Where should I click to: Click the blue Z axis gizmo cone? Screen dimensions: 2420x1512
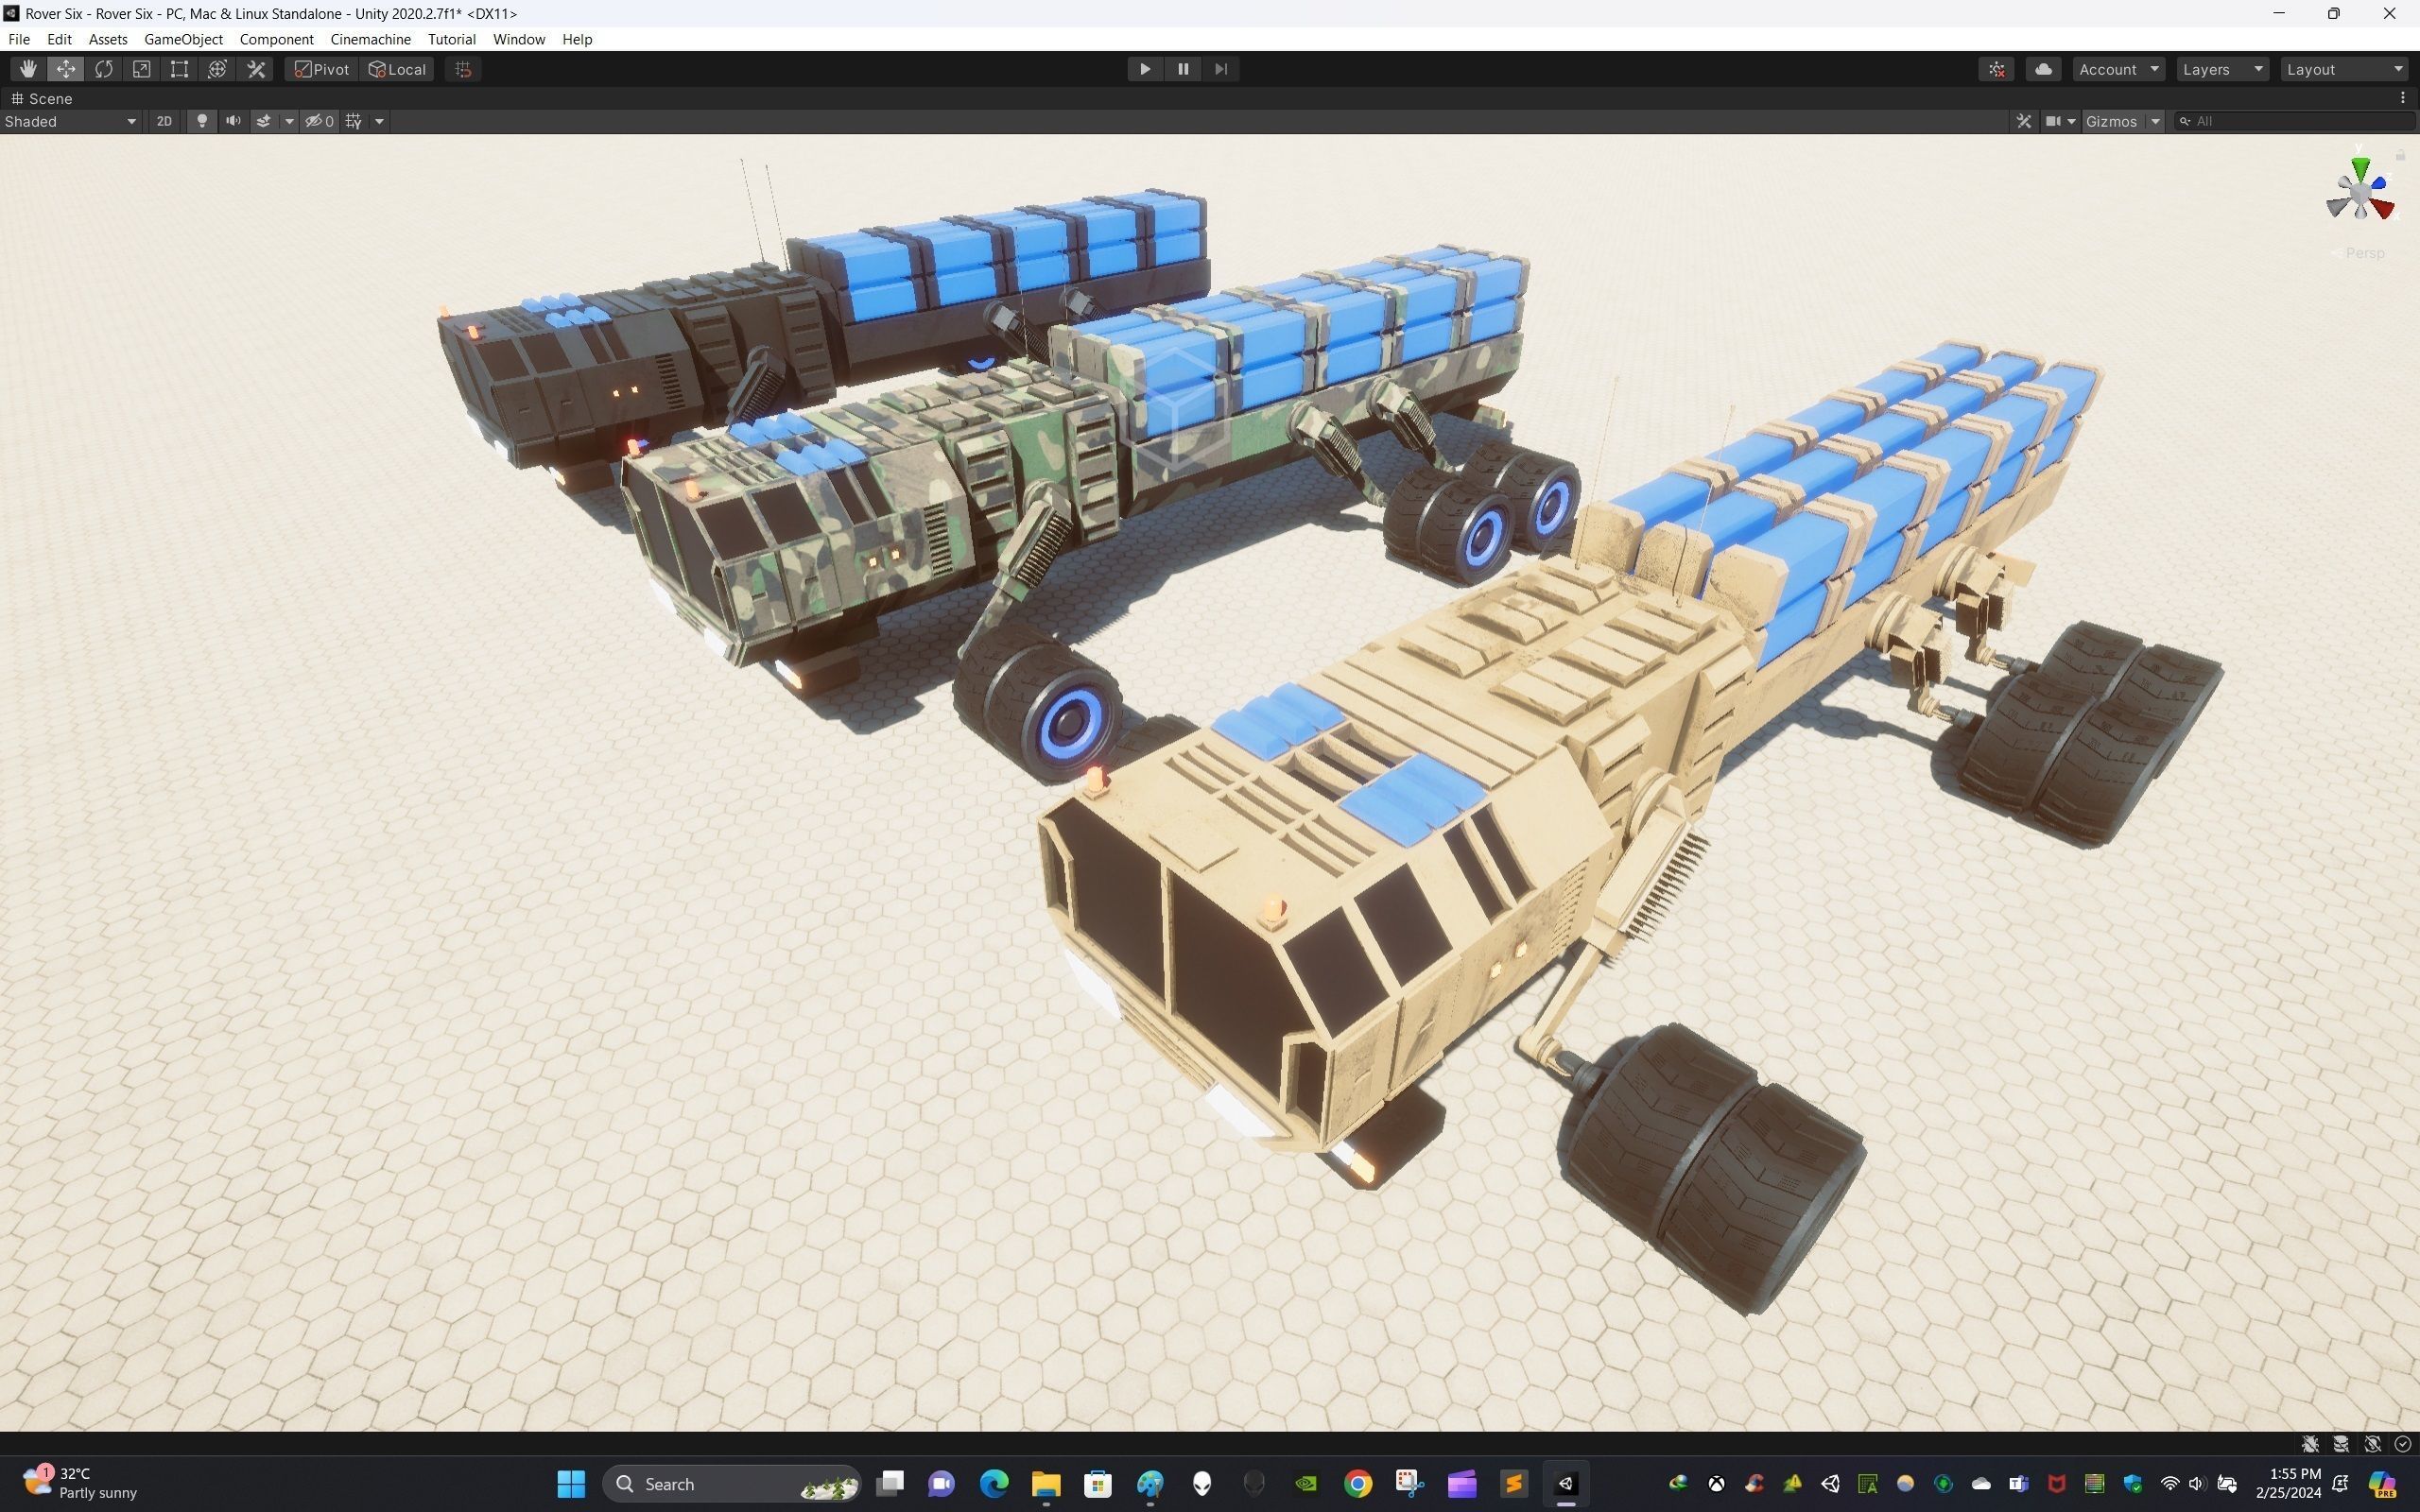(x=2378, y=183)
